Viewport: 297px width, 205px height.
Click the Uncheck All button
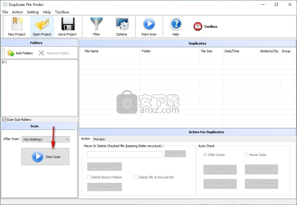(262, 170)
